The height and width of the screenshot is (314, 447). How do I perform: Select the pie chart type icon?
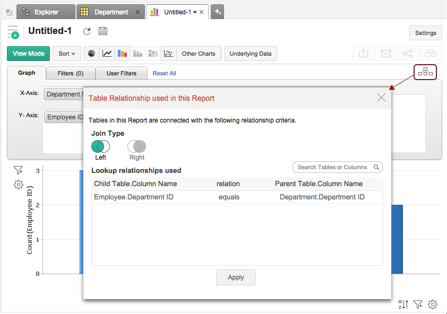coord(92,54)
